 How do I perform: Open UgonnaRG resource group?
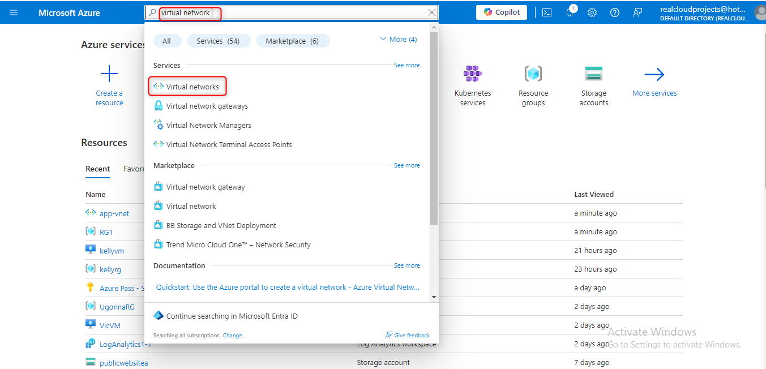coord(117,307)
